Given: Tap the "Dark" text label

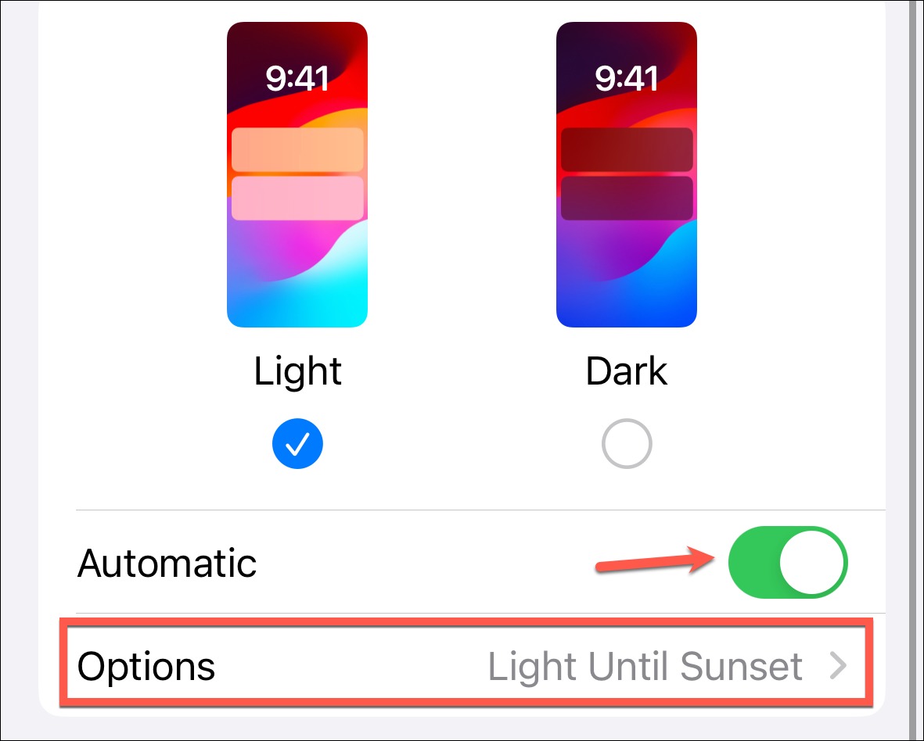Looking at the screenshot, I should pos(627,371).
